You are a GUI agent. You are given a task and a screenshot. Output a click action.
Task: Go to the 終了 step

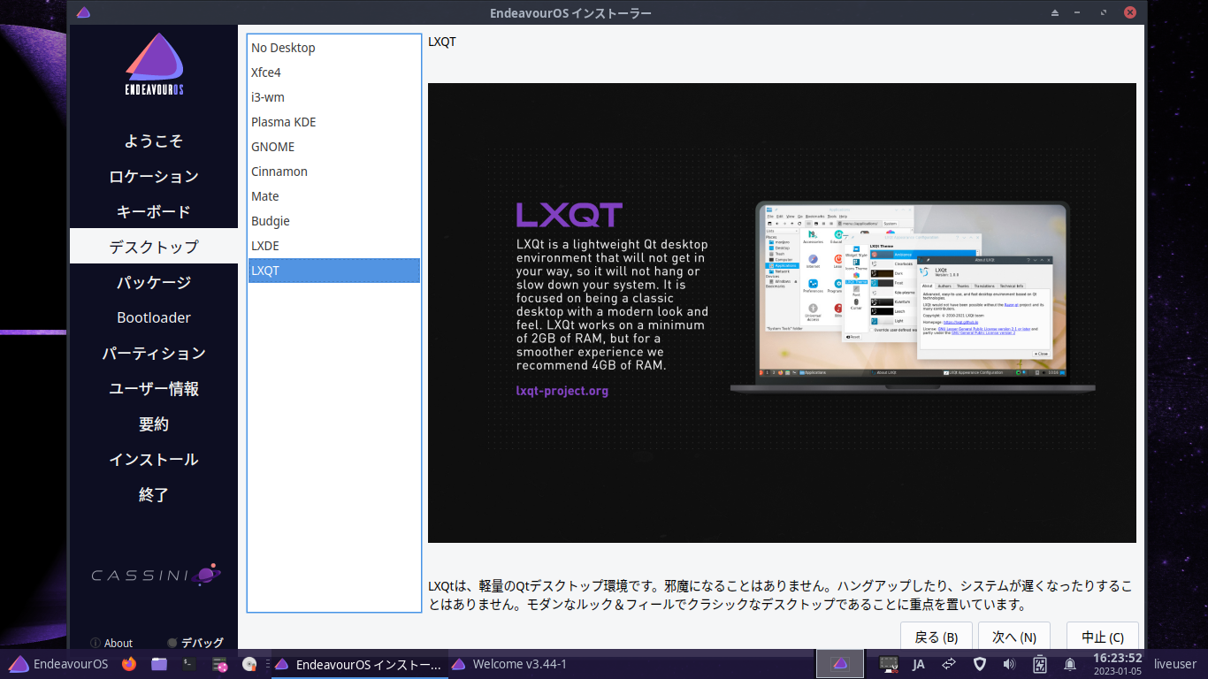(154, 494)
